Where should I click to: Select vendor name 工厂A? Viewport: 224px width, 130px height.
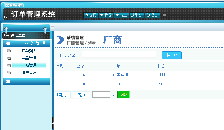coord(80,75)
